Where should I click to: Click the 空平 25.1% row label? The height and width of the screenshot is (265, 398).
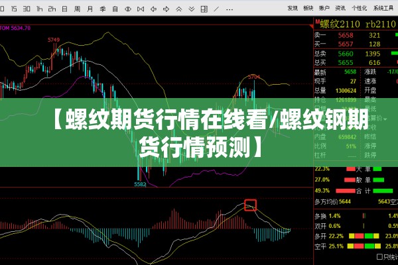329,246
